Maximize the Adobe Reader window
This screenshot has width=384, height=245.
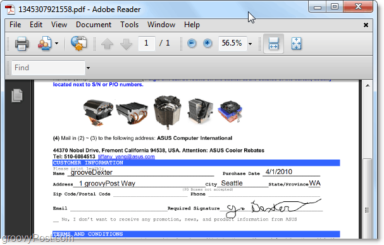pyautogui.click(x=335, y=6)
